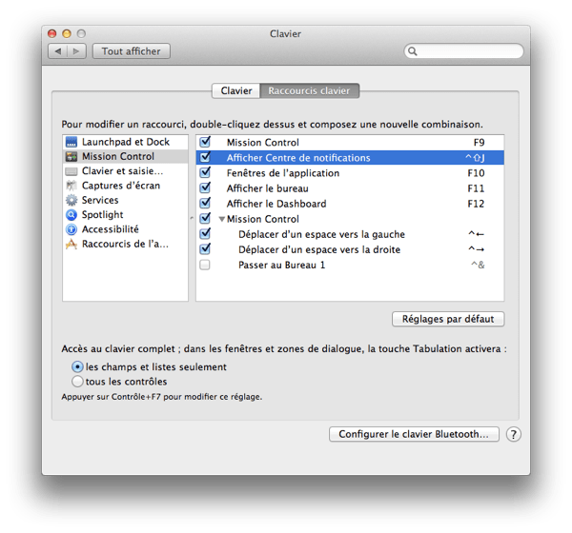Select the Launchpad et Dock icon in sidebar
The height and width of the screenshot is (533, 572).
[71, 142]
